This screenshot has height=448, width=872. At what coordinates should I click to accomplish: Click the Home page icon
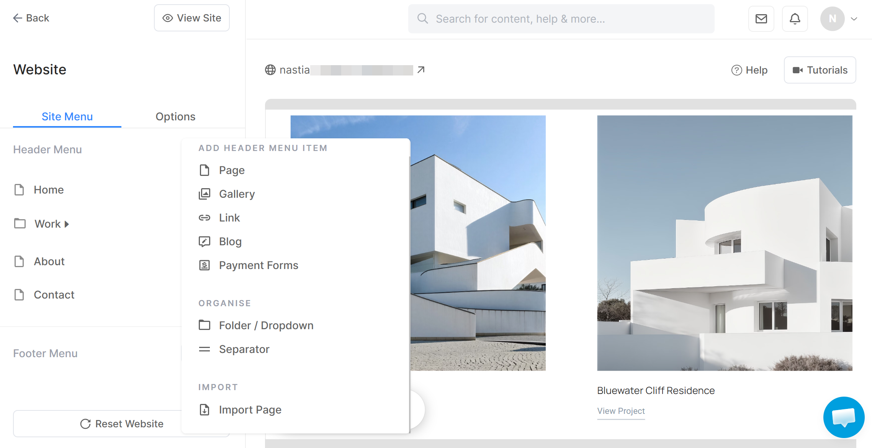pyautogui.click(x=19, y=190)
